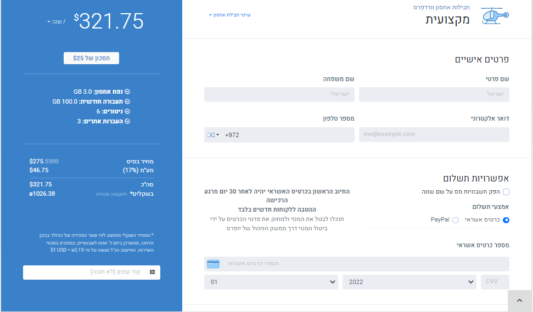
Task: Select the PayPal payment radio button
Action: pyautogui.click(x=456, y=220)
